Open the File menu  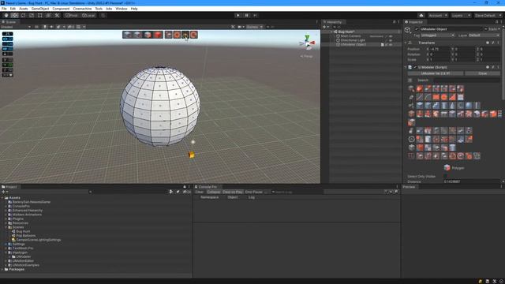[x=4, y=9]
